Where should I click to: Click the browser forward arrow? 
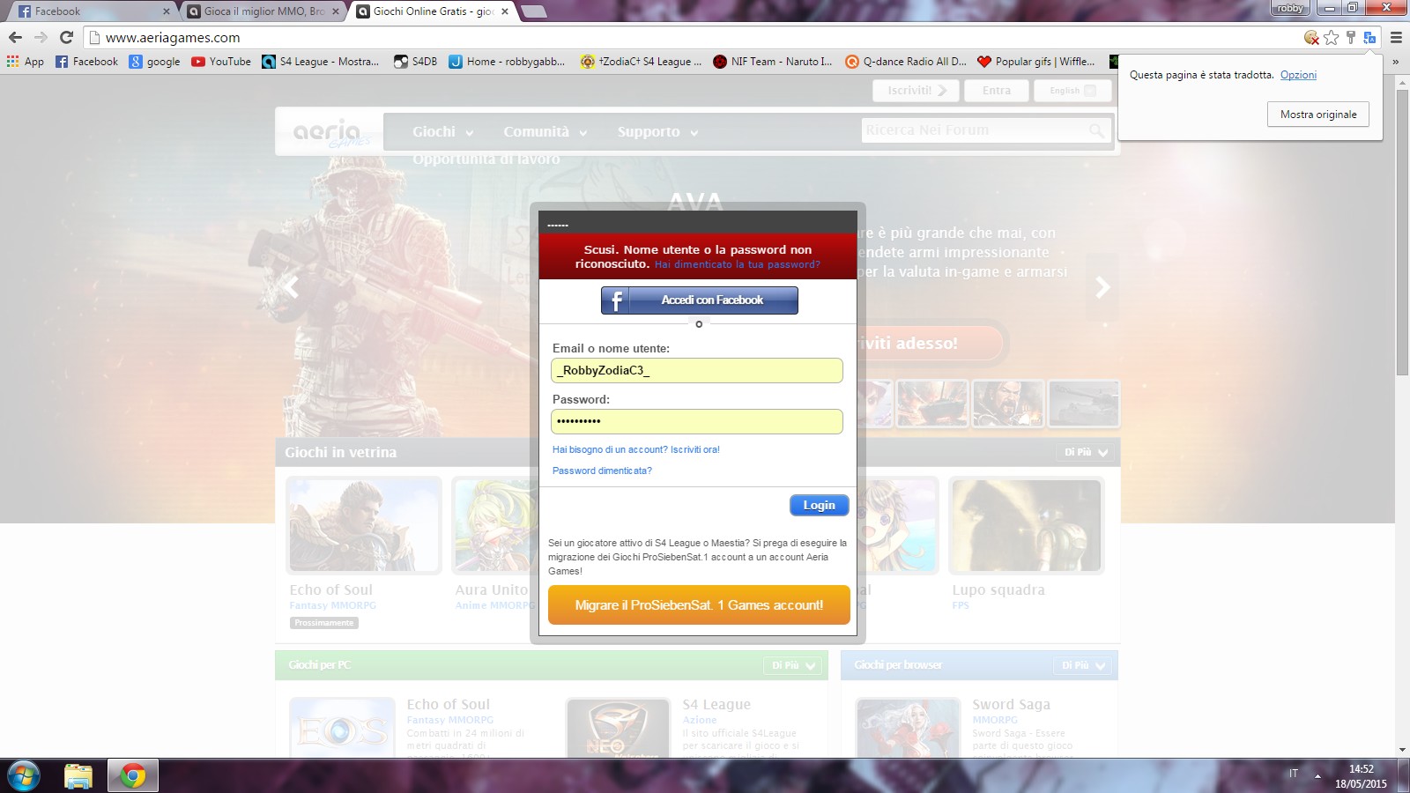pos(41,37)
